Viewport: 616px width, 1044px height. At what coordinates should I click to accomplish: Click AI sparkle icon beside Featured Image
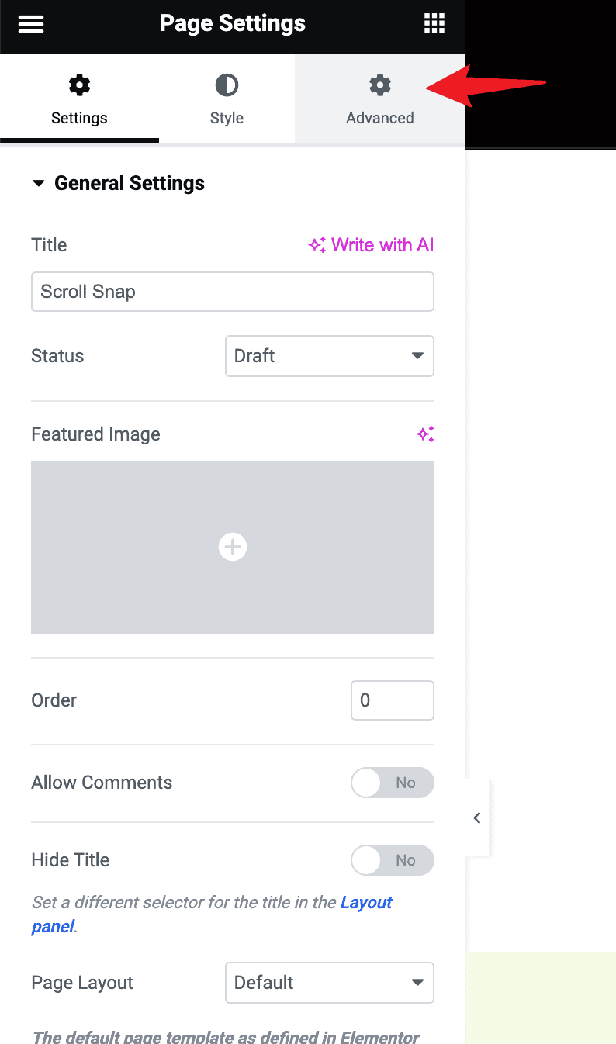point(425,434)
